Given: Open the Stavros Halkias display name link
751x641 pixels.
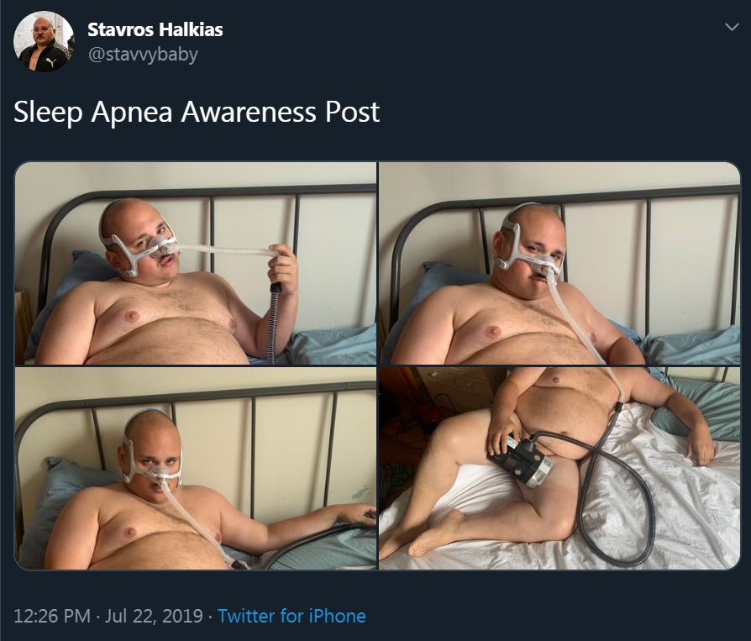Looking at the screenshot, I should pyautogui.click(x=155, y=29).
